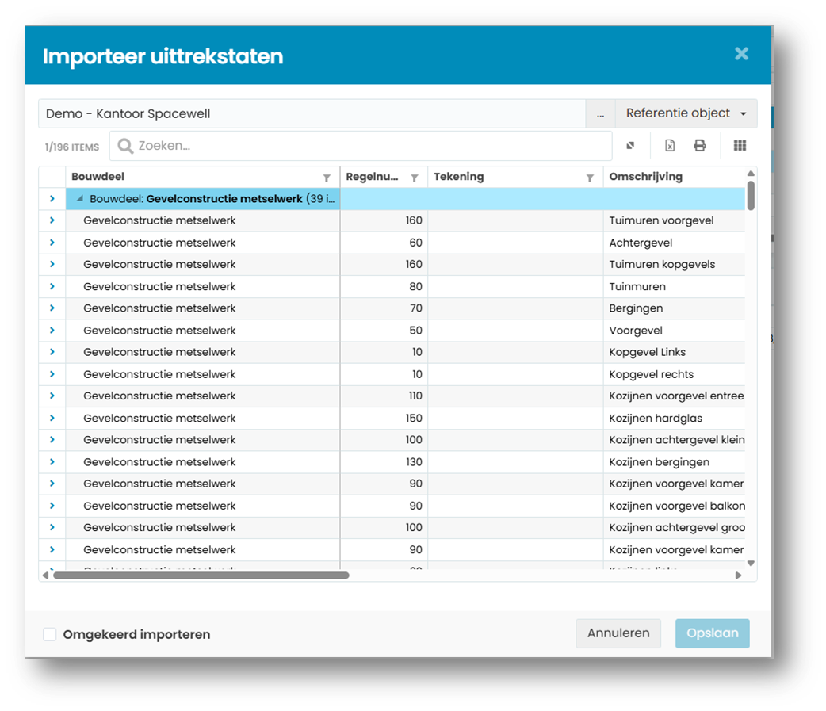Enable Omgekeerd importeren checkbox
Image resolution: width=826 pixels, height=711 pixels.
tap(49, 634)
